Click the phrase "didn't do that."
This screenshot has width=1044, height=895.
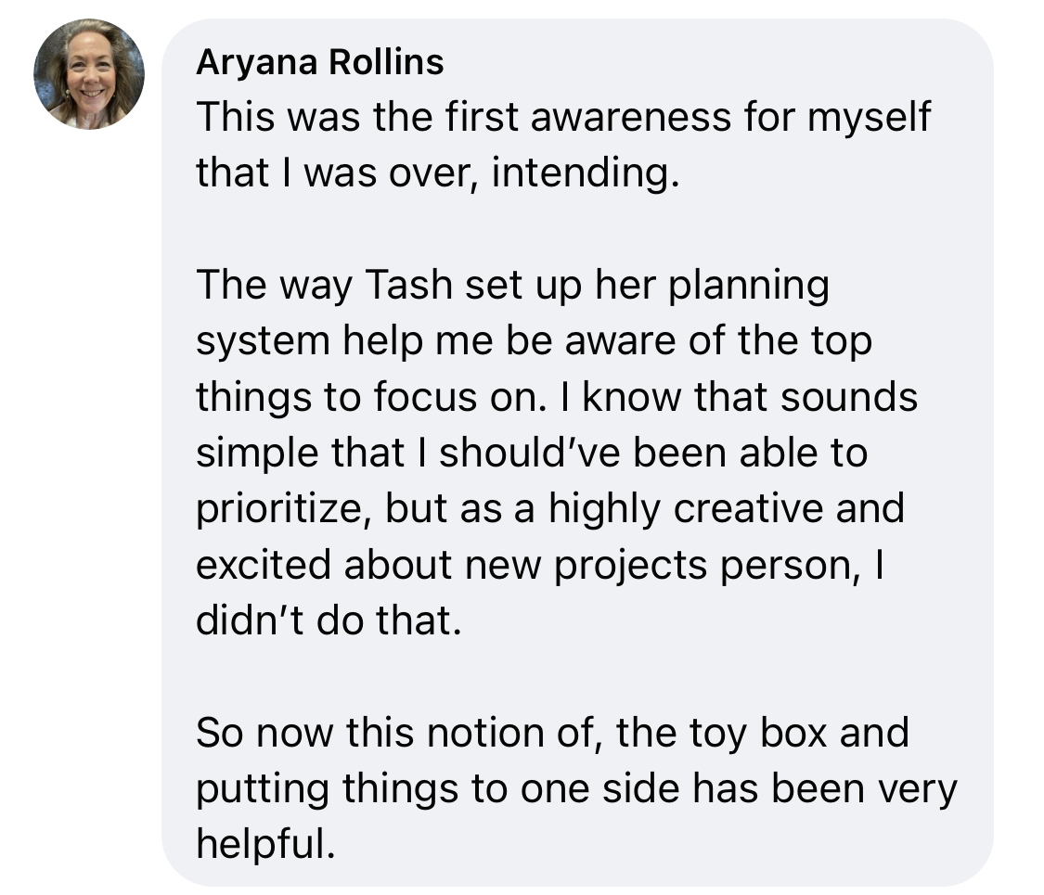(x=328, y=620)
